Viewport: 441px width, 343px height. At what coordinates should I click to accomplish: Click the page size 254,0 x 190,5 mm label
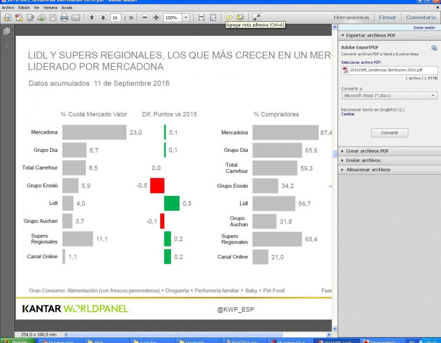tap(39, 335)
